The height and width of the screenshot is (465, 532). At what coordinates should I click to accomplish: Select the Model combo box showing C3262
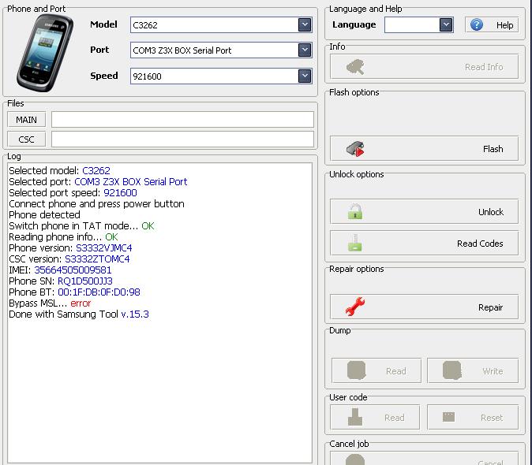click(221, 25)
